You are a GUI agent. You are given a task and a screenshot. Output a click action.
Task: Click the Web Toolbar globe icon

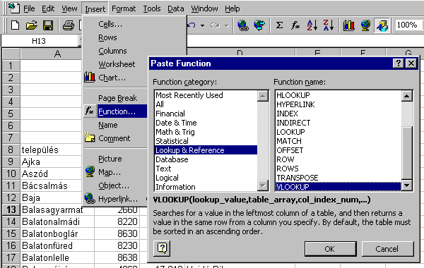click(259, 25)
